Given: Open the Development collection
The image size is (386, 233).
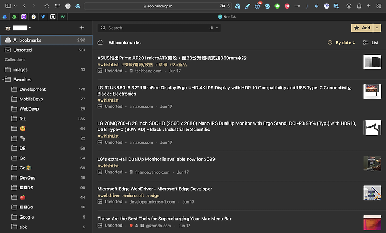Looking at the screenshot, I should (46, 89).
